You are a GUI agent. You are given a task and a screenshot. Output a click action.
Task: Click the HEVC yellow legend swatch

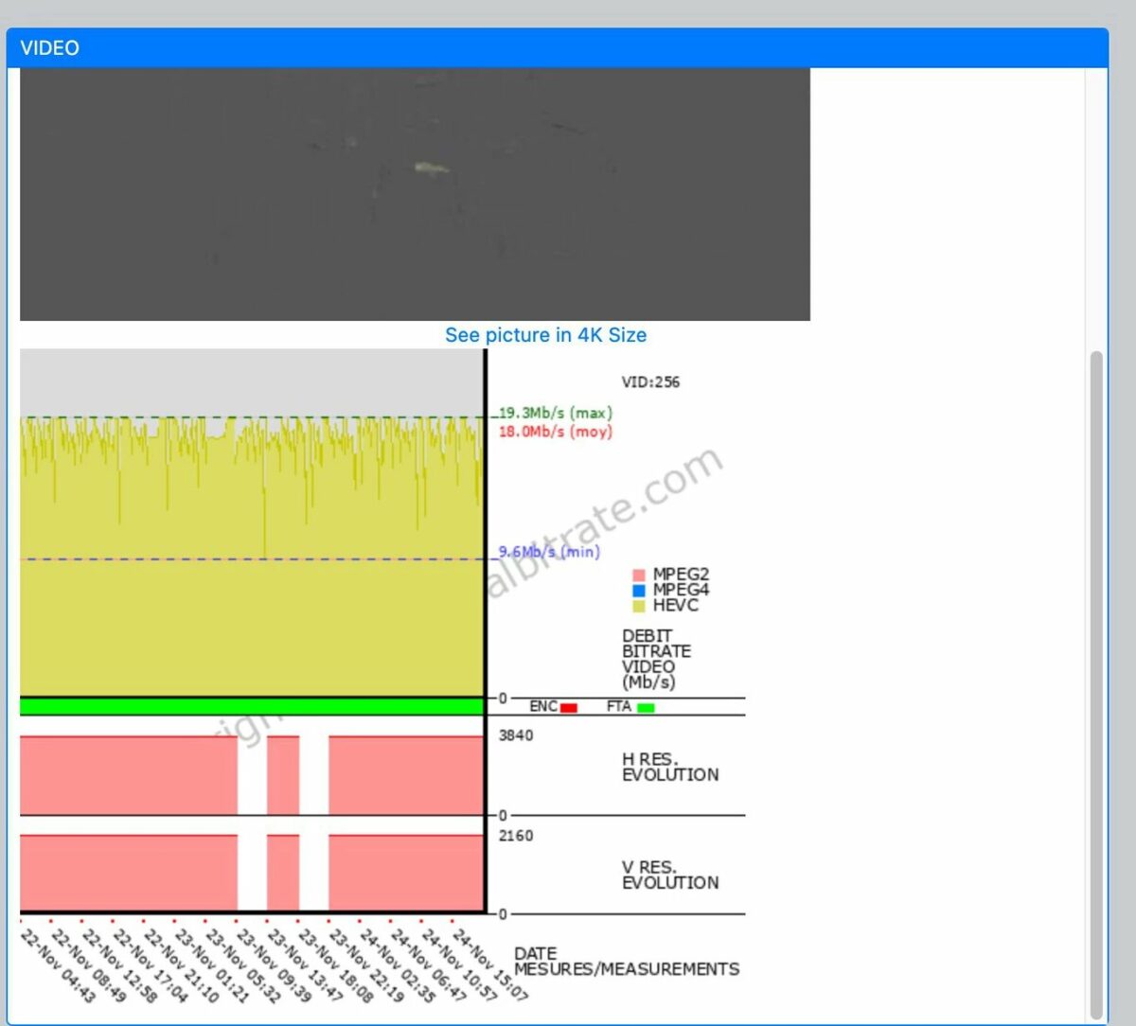pos(639,606)
